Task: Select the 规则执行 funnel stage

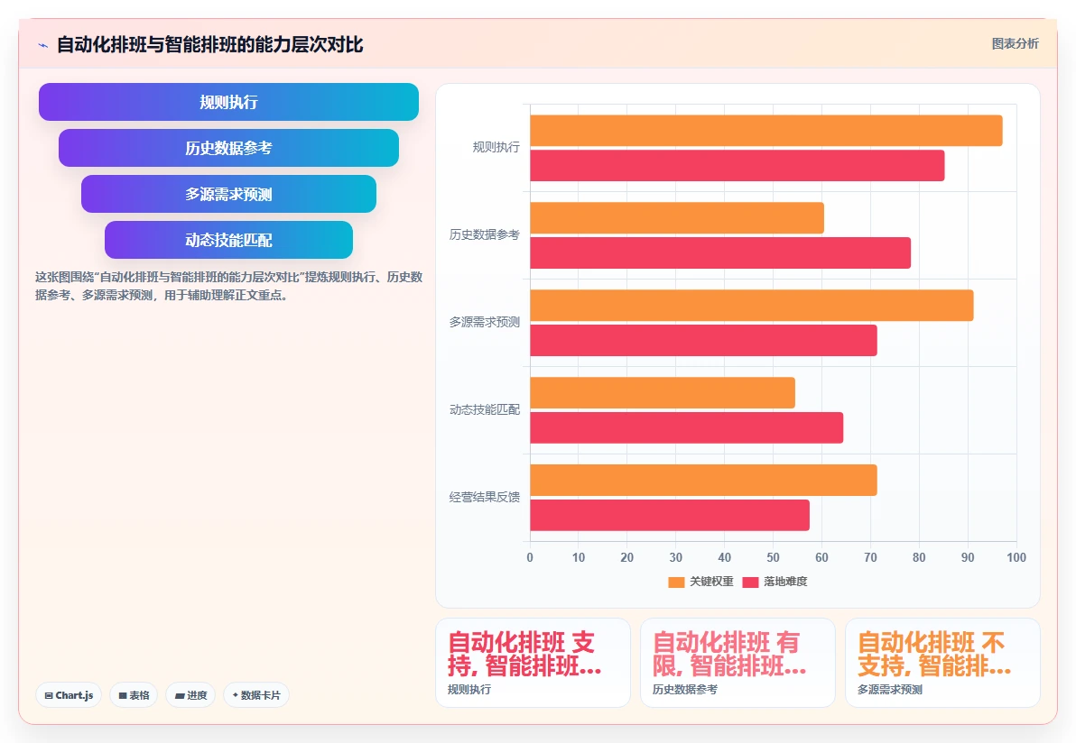Action: (228, 102)
